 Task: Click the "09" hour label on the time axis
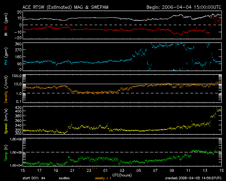[x=172, y=171]
